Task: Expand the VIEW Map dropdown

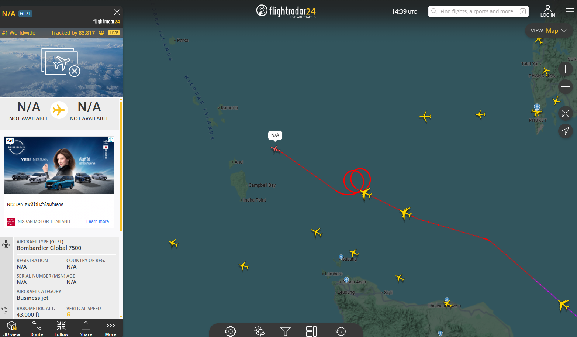Action: 549,31
